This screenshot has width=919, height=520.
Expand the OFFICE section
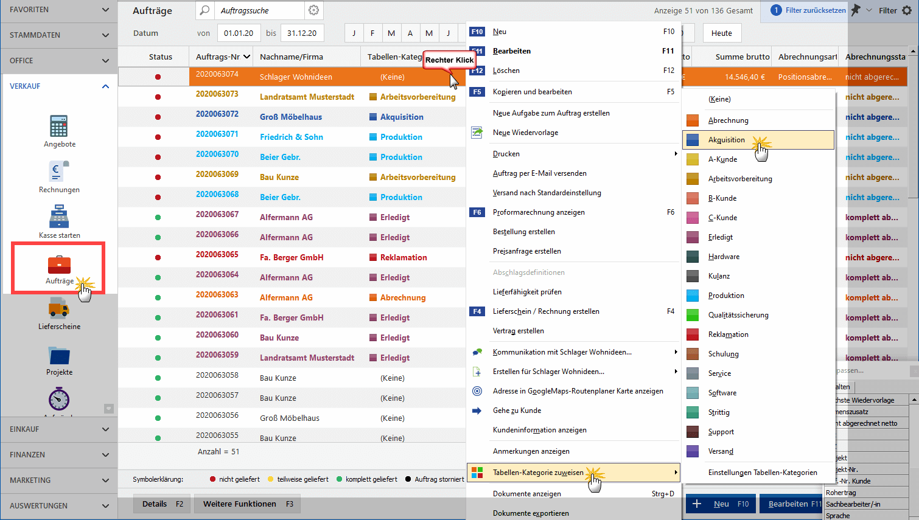(59, 61)
